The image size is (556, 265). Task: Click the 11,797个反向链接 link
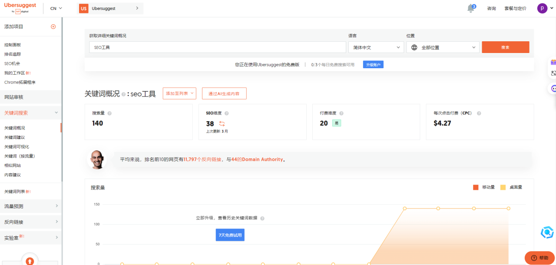coord(202,159)
